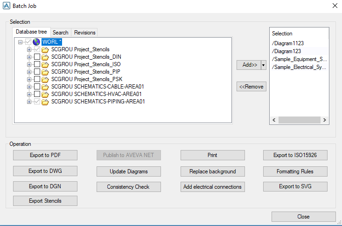Click folder icon of SCGROU Project_Stencils_PIP

[x=45, y=72]
